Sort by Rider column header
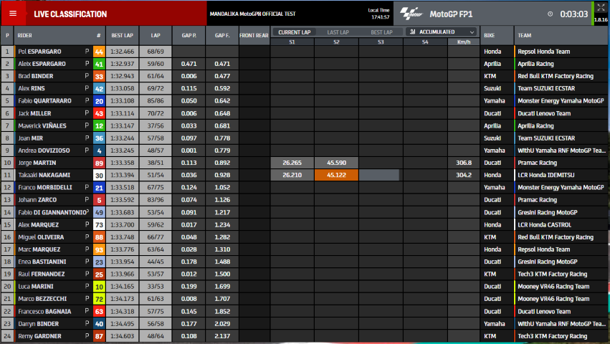This screenshot has height=344, width=610. click(x=25, y=35)
